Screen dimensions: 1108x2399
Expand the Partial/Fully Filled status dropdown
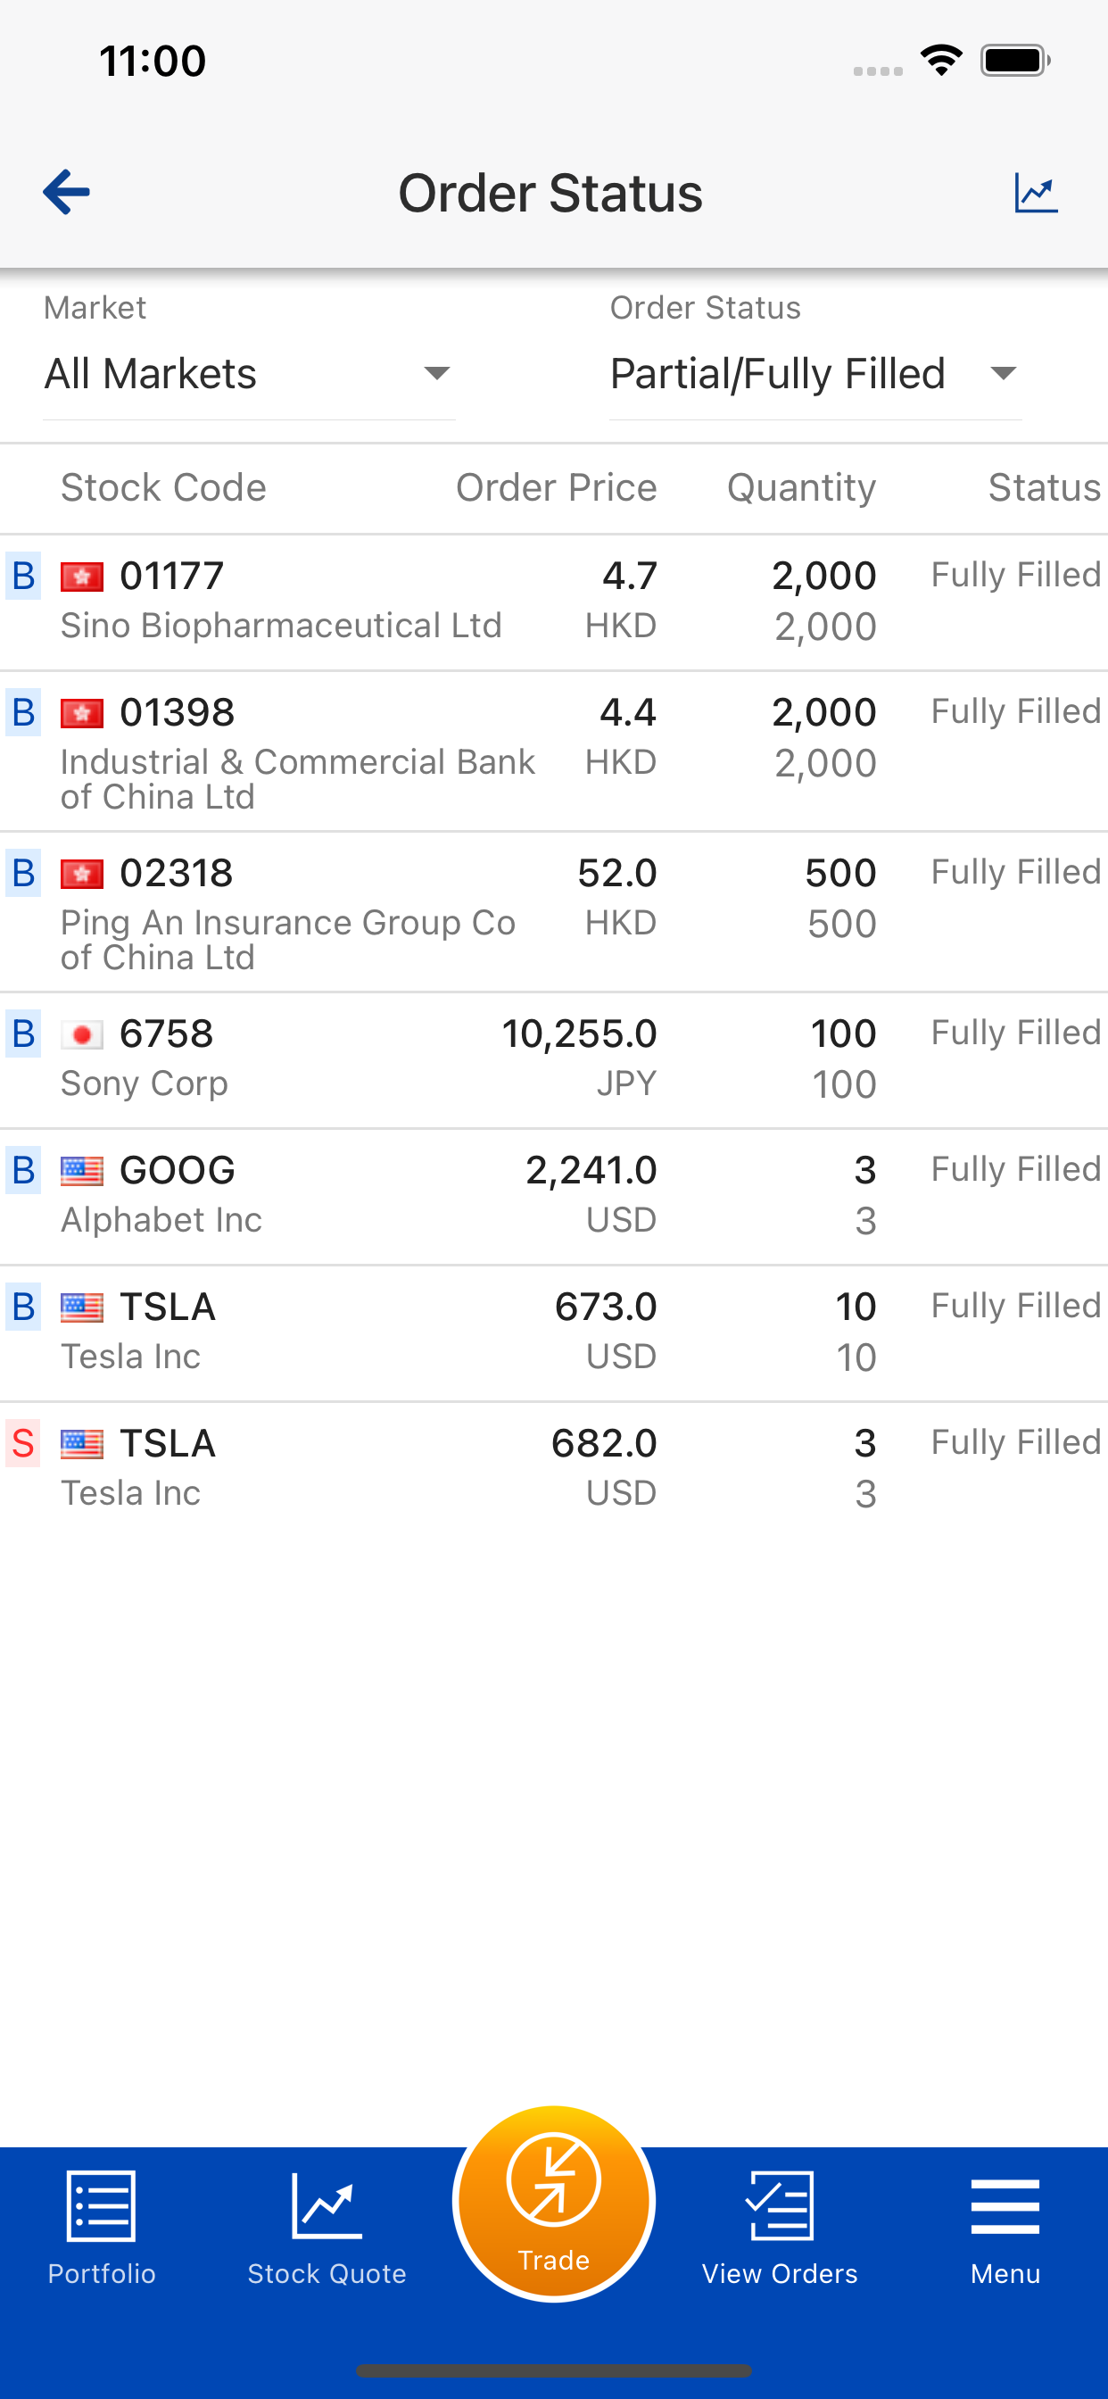coord(814,374)
